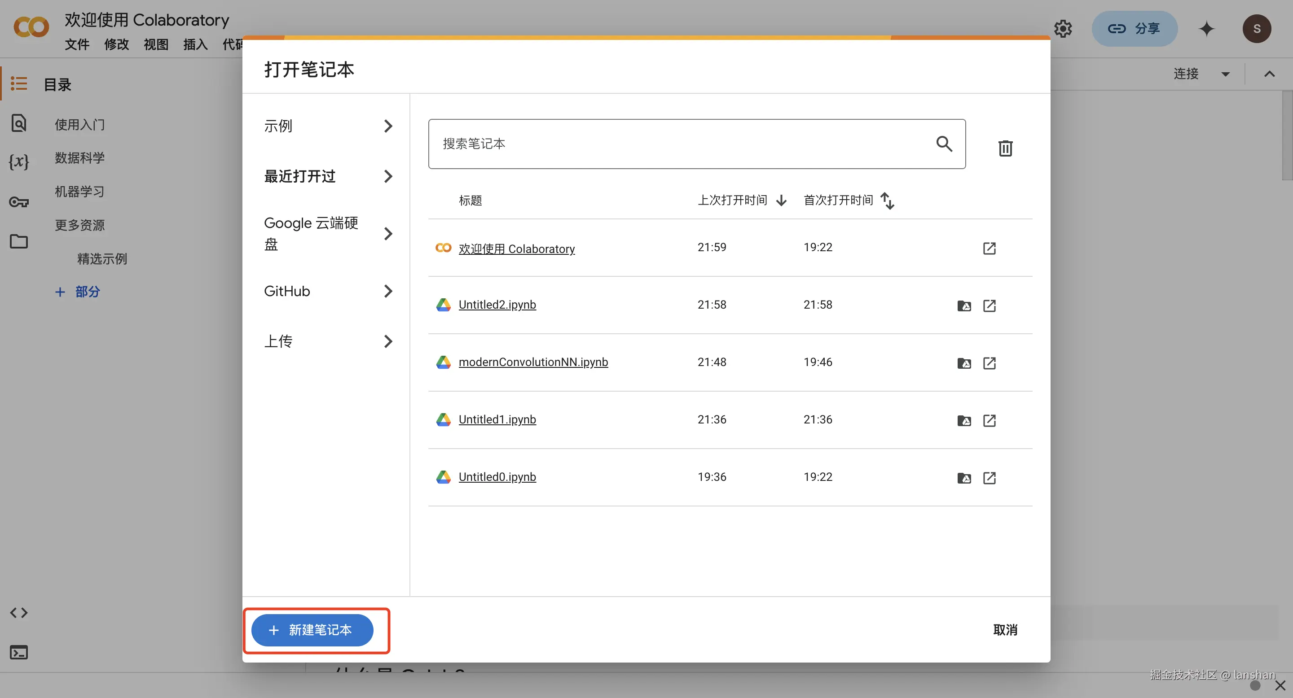
Task: Select the 上传 tab
Action: pyautogui.click(x=327, y=341)
